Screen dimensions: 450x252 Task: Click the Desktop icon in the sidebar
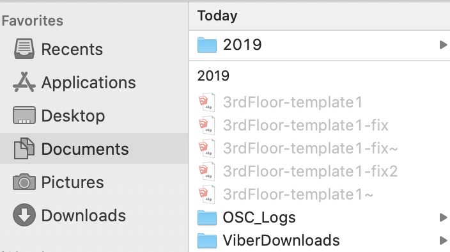pyautogui.click(x=24, y=115)
